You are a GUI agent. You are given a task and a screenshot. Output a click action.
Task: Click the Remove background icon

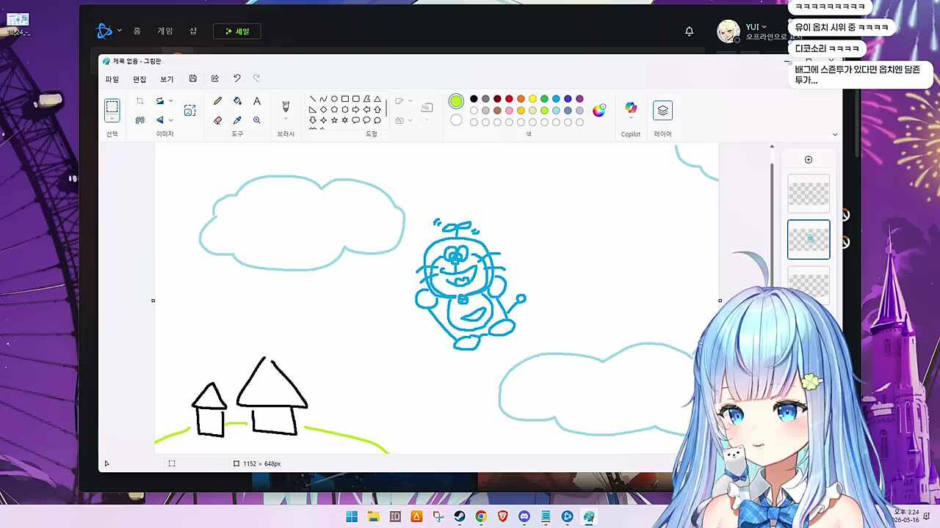pos(140,120)
